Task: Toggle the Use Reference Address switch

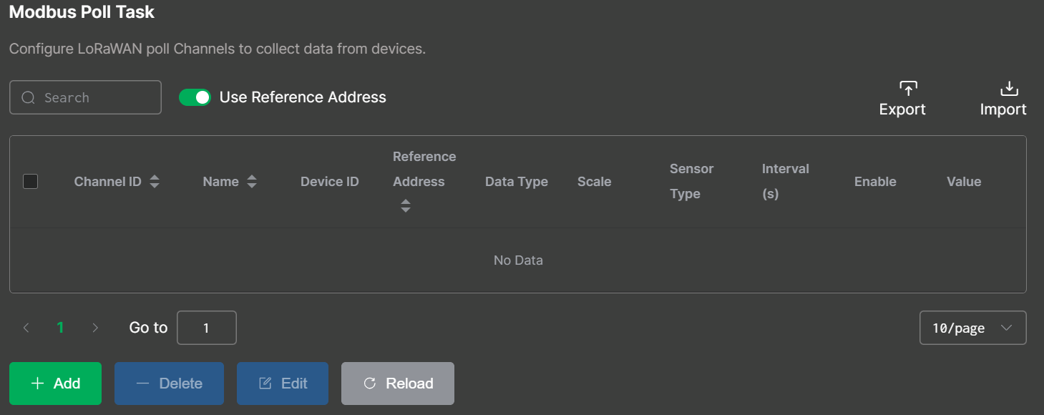Action: (x=195, y=97)
